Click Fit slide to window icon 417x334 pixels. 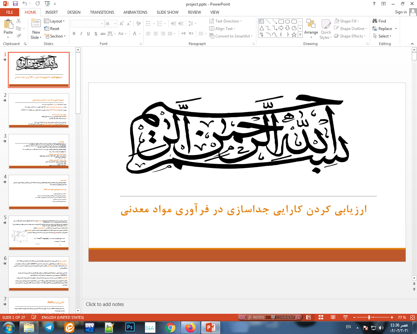click(x=412, y=317)
